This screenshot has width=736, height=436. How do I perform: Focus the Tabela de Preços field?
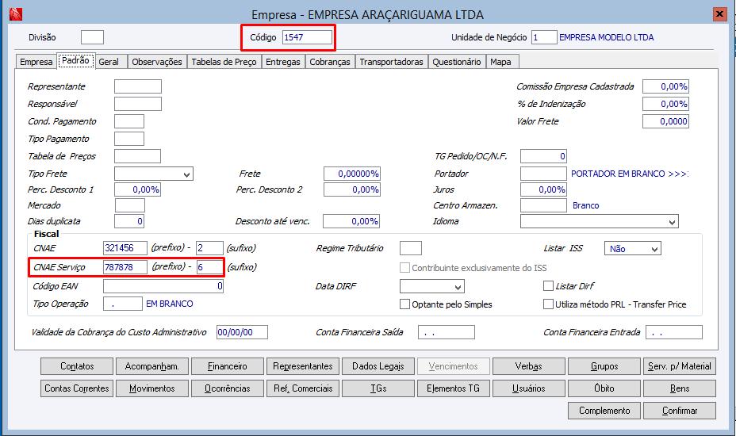137,156
